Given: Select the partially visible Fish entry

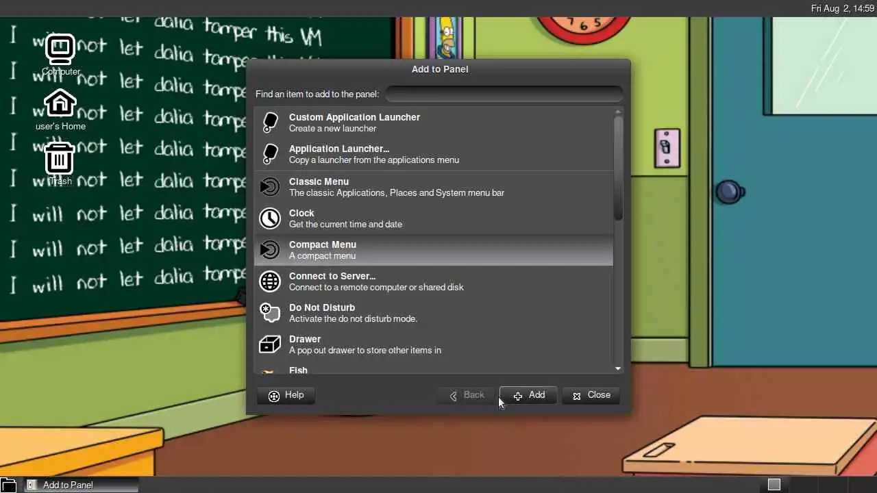Looking at the screenshot, I should pos(434,370).
